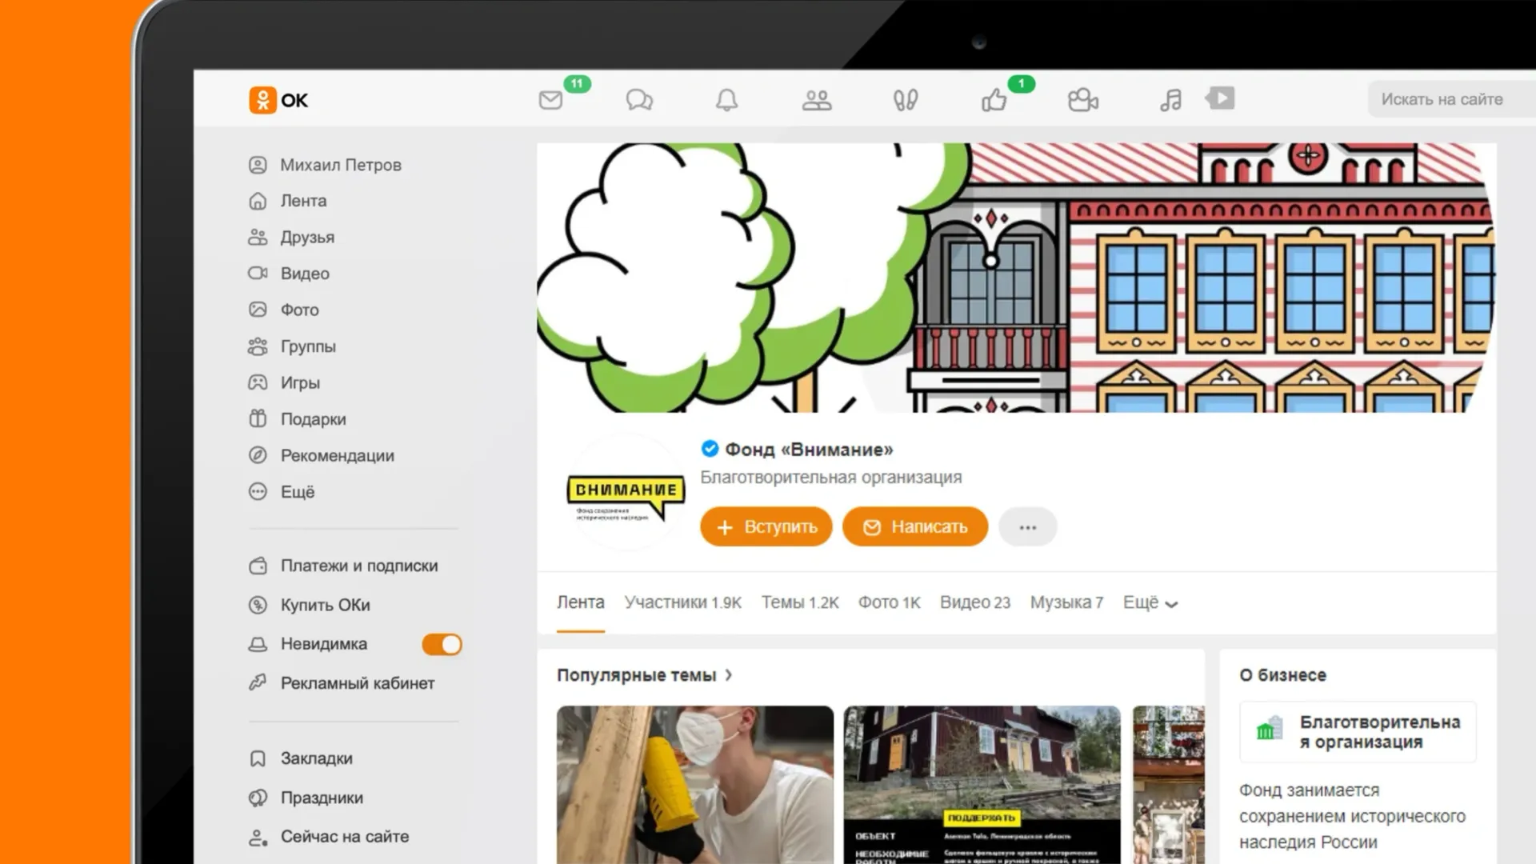Open the discussions chat bubbles icon
The height and width of the screenshot is (864, 1536).
pyautogui.click(x=639, y=100)
